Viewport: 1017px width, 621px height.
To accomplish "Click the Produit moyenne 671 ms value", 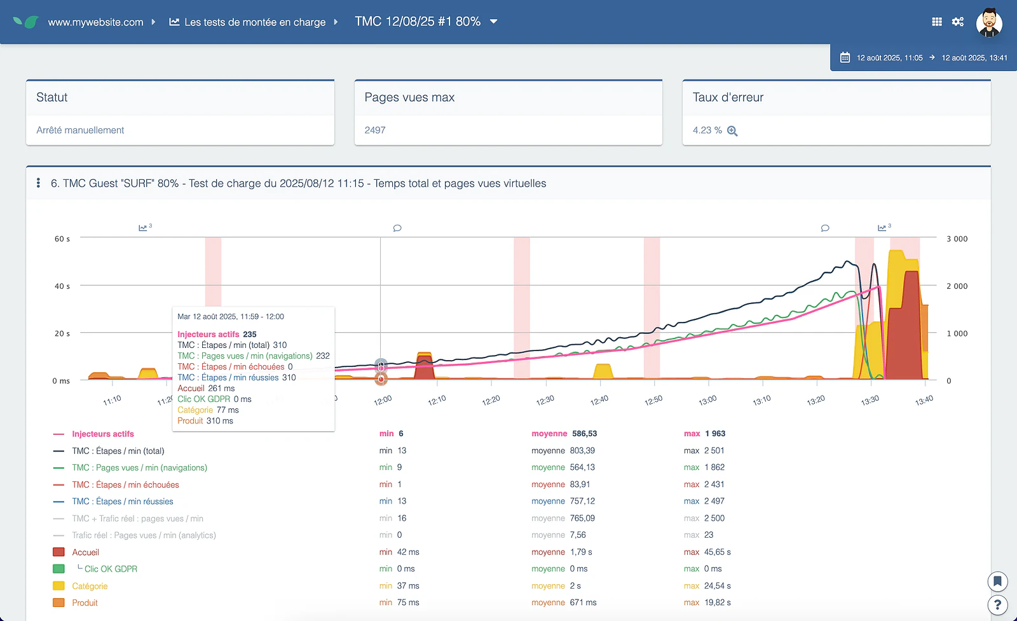I will click(583, 603).
